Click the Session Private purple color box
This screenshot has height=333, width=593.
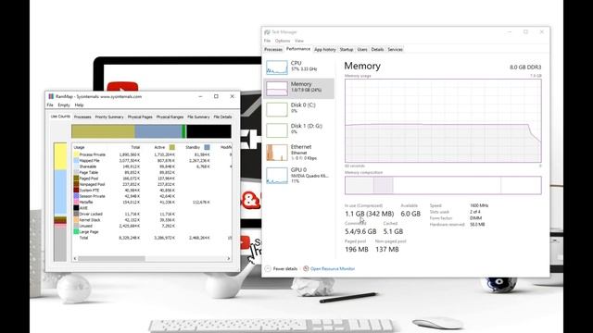point(76,196)
